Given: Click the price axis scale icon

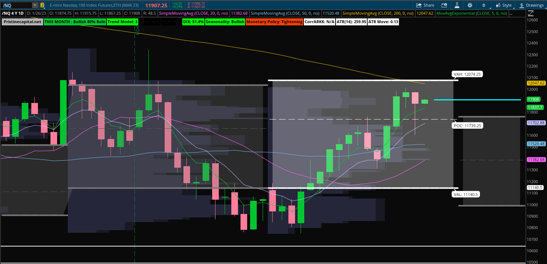Looking at the screenshot, I should pyautogui.click(x=530, y=14).
